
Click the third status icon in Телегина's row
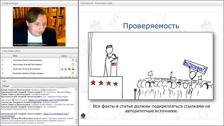pos(69,69)
